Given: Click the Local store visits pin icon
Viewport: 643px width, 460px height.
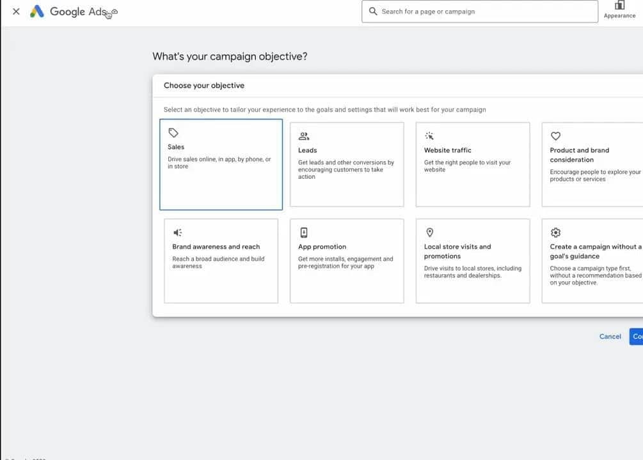Looking at the screenshot, I should point(429,233).
